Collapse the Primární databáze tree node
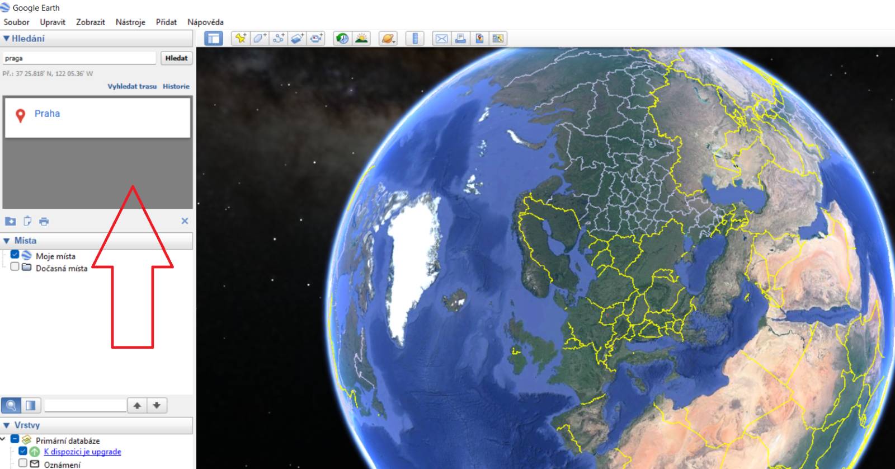The width and height of the screenshot is (895, 469). pos(3,439)
